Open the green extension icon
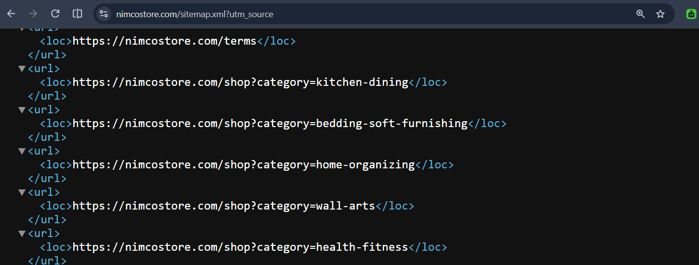Image resolution: width=699 pixels, height=265 pixels. click(692, 14)
